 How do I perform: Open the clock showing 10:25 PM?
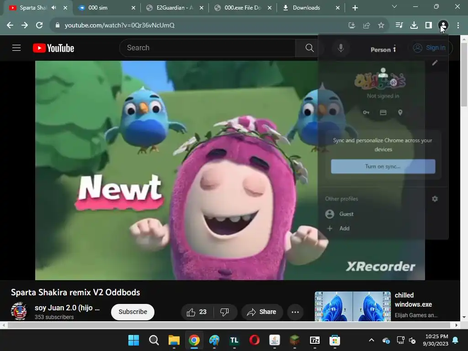tap(436, 340)
